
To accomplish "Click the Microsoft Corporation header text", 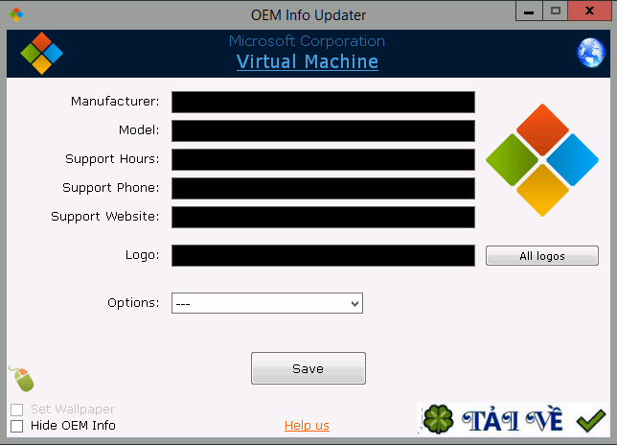I will [307, 41].
